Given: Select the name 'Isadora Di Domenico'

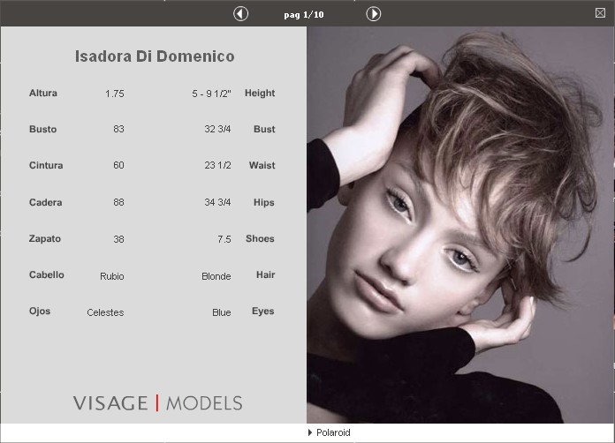Looking at the screenshot, I should coord(155,56).
